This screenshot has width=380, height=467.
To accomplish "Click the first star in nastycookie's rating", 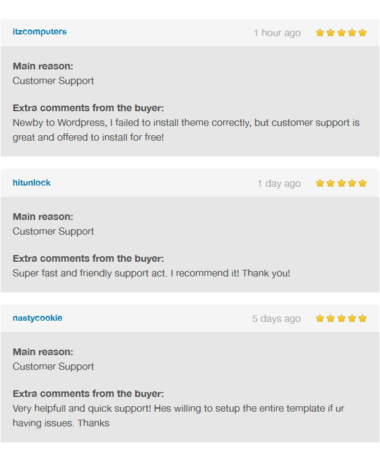I will point(320,318).
